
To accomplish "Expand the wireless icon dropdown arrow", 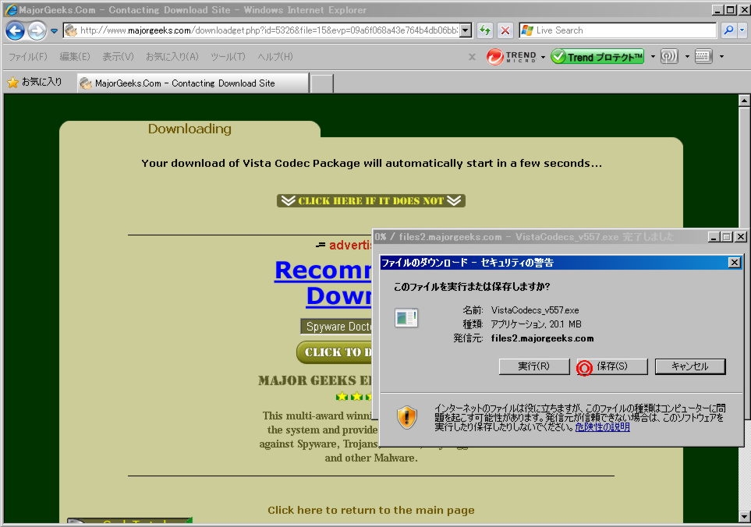I will [x=687, y=57].
